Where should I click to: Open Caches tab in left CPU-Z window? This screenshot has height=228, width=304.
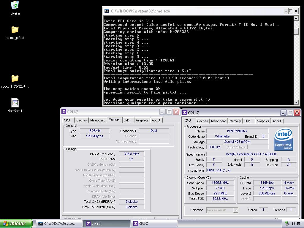pos(81,120)
